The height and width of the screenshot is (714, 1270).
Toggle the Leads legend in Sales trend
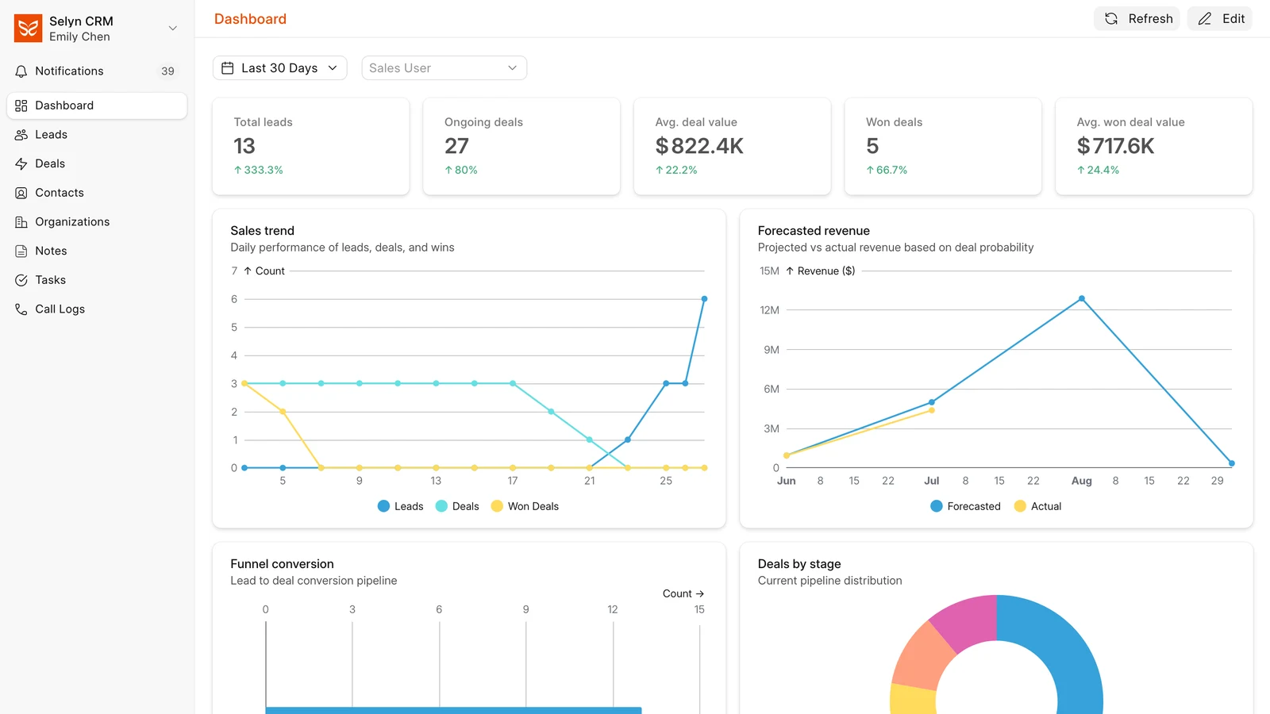(400, 506)
